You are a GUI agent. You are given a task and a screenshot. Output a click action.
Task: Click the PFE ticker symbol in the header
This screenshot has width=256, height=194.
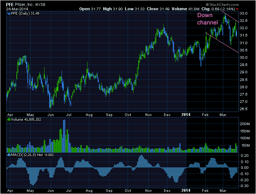[x=10, y=5]
